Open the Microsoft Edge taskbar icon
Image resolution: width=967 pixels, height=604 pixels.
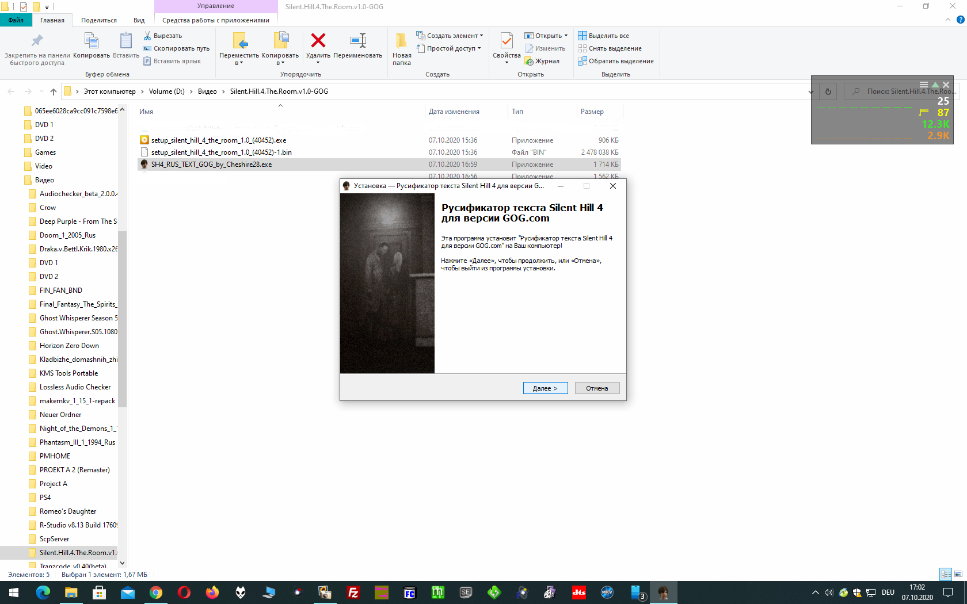click(x=43, y=592)
